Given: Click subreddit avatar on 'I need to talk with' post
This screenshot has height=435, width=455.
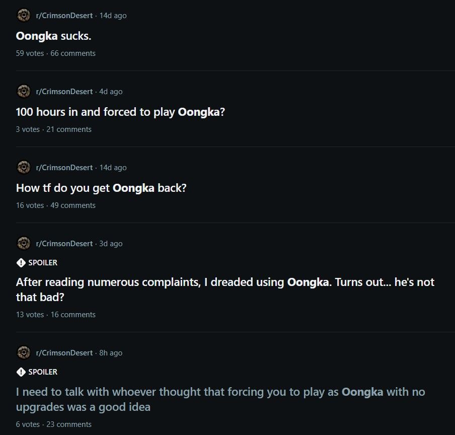Looking at the screenshot, I should tap(23, 353).
